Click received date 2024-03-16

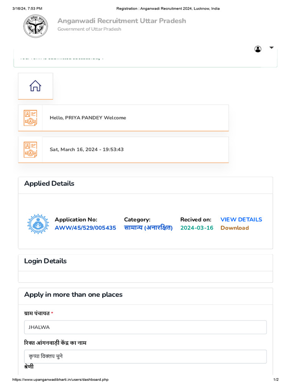[197, 228]
